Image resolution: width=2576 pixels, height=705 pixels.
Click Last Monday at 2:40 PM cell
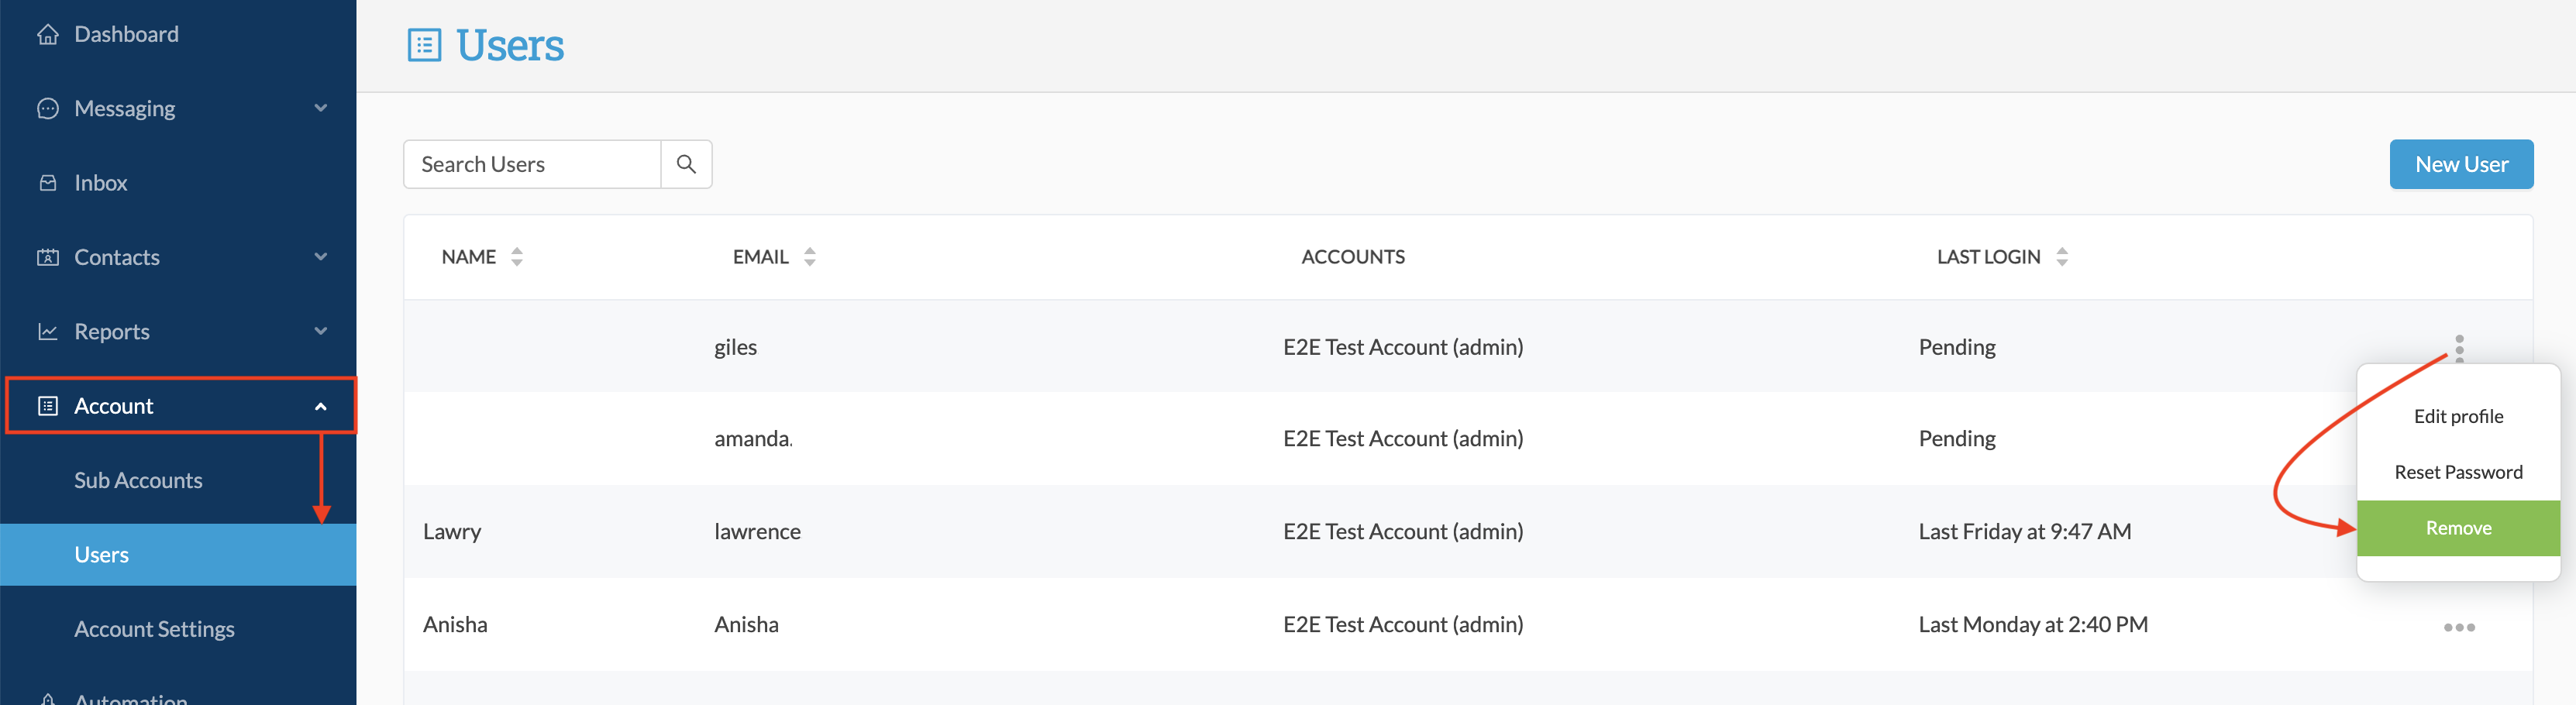[2033, 625]
